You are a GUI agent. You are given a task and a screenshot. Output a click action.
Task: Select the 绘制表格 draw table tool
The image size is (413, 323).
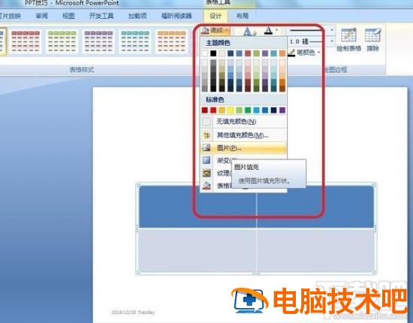348,40
